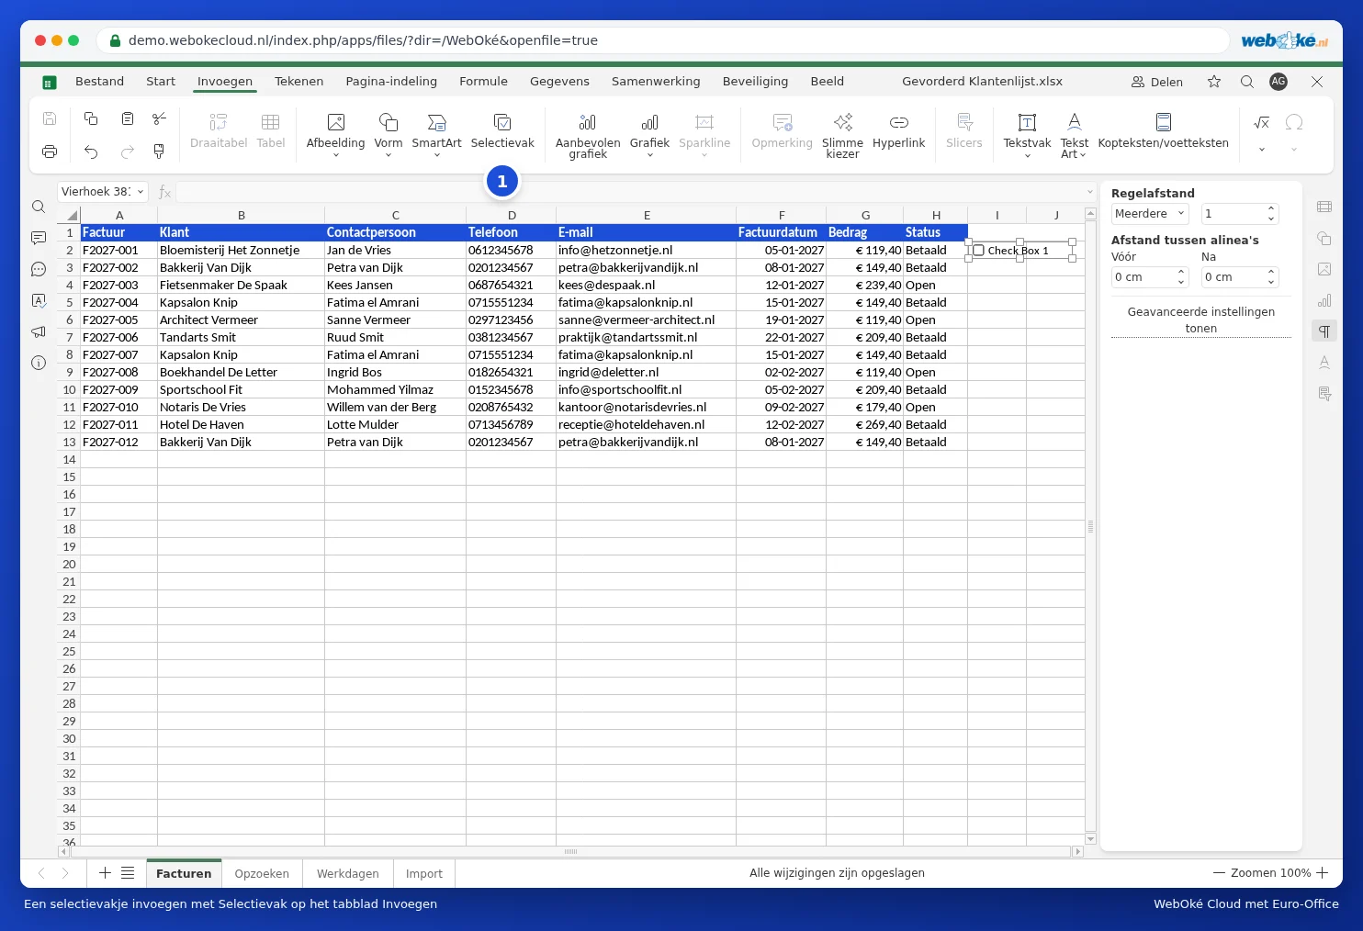Open Kopteksten/voetteksten settings
This screenshot has height=931, width=1363.
tap(1164, 122)
